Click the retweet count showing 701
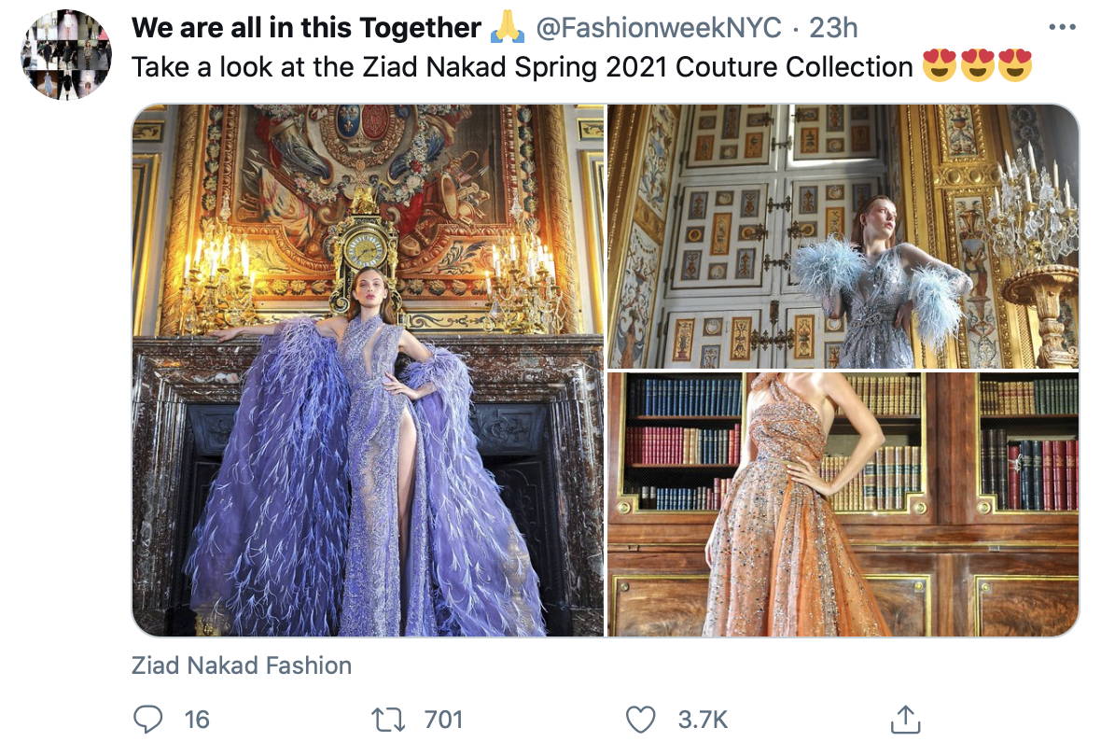This screenshot has width=1101, height=756. [443, 720]
